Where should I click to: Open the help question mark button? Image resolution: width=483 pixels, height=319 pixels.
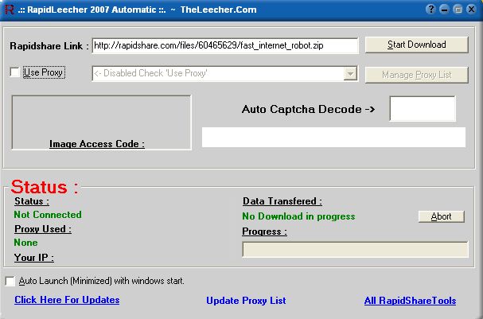click(431, 10)
